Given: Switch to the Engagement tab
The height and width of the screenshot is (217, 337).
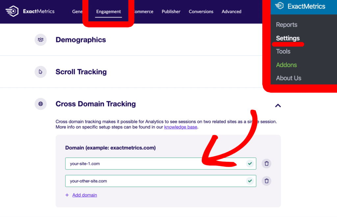Looking at the screenshot, I should point(108,12).
